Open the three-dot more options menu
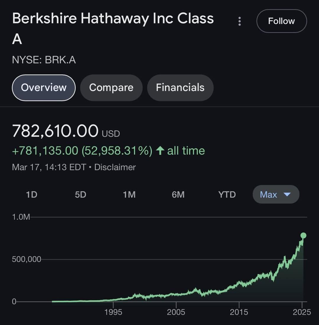319x325 pixels. tap(240, 21)
